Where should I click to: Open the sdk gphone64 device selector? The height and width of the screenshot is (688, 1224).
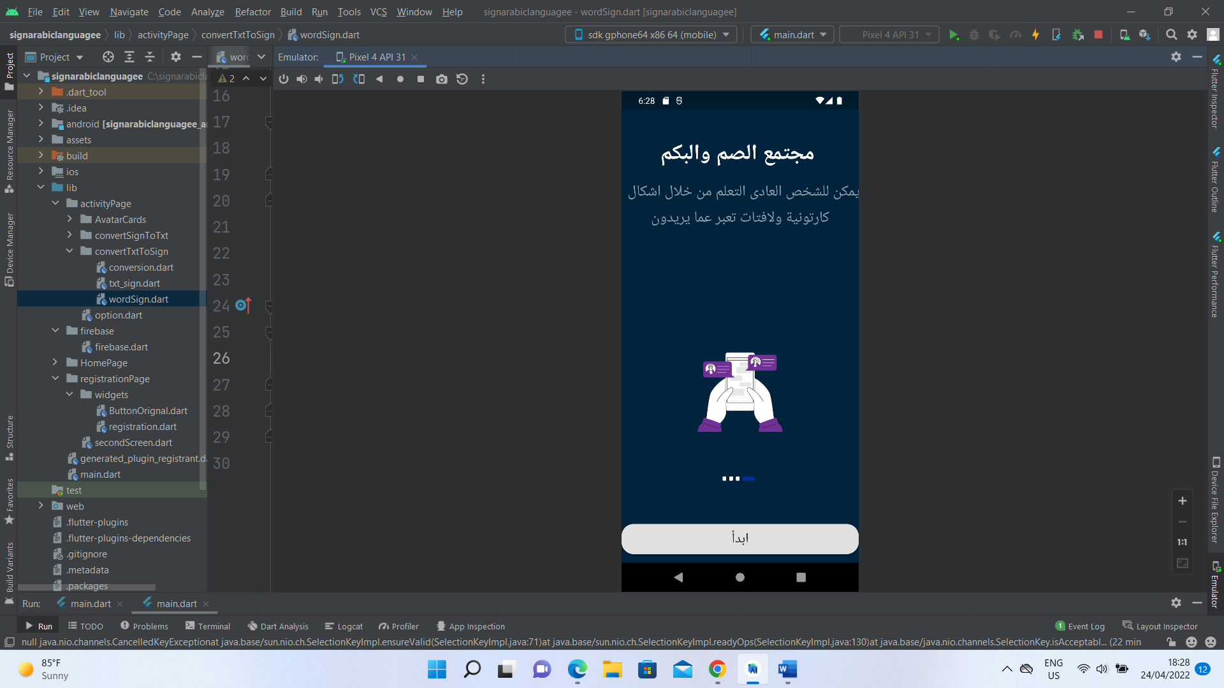pyautogui.click(x=650, y=34)
